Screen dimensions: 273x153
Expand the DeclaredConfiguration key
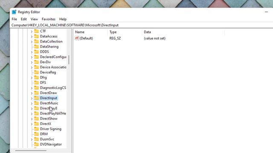32,57
